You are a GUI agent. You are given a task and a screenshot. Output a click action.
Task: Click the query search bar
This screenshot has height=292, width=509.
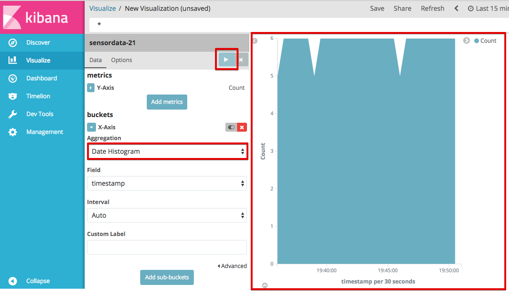coord(299,24)
